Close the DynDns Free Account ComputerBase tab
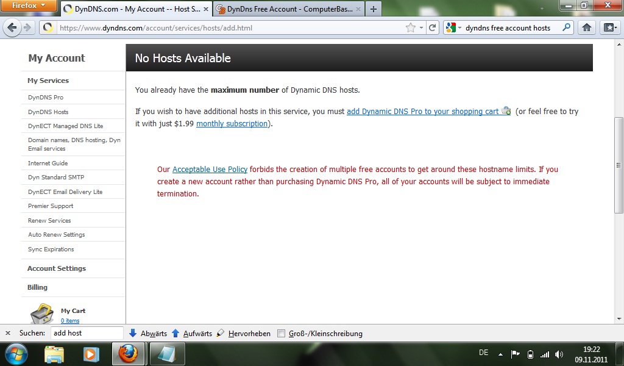The image size is (624, 366). point(358,9)
